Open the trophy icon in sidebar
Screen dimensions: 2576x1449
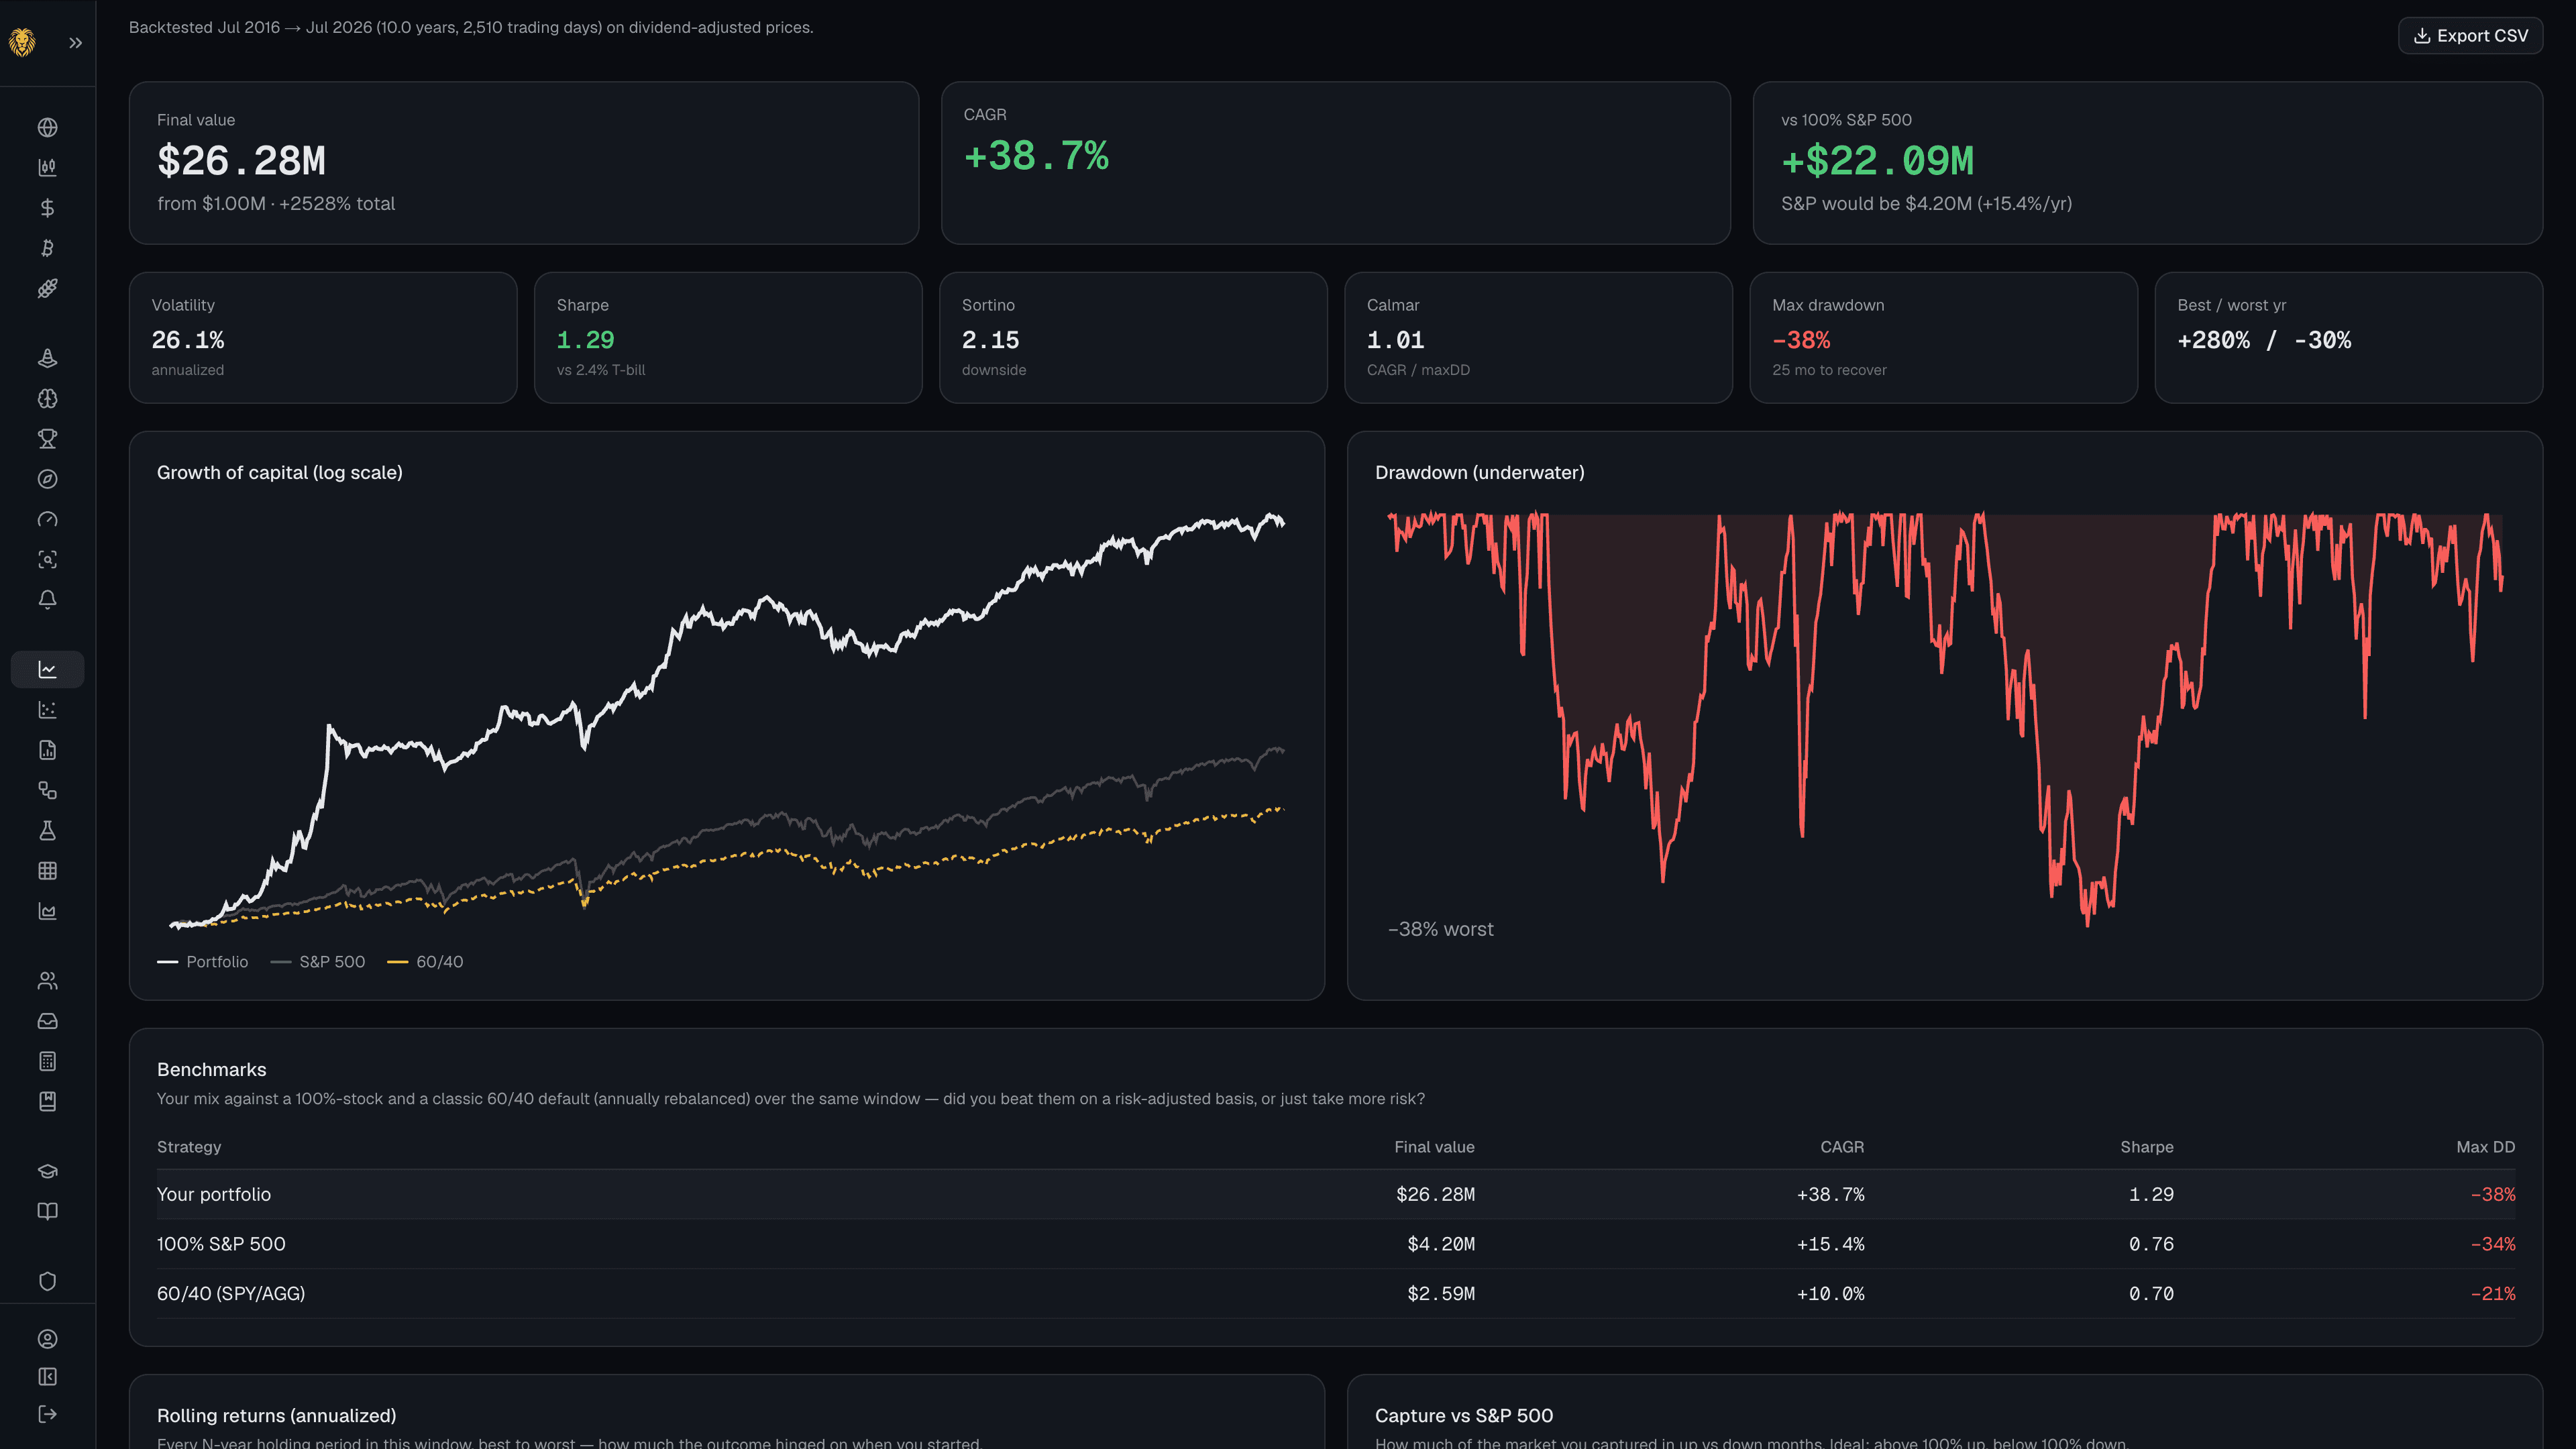tap(47, 439)
